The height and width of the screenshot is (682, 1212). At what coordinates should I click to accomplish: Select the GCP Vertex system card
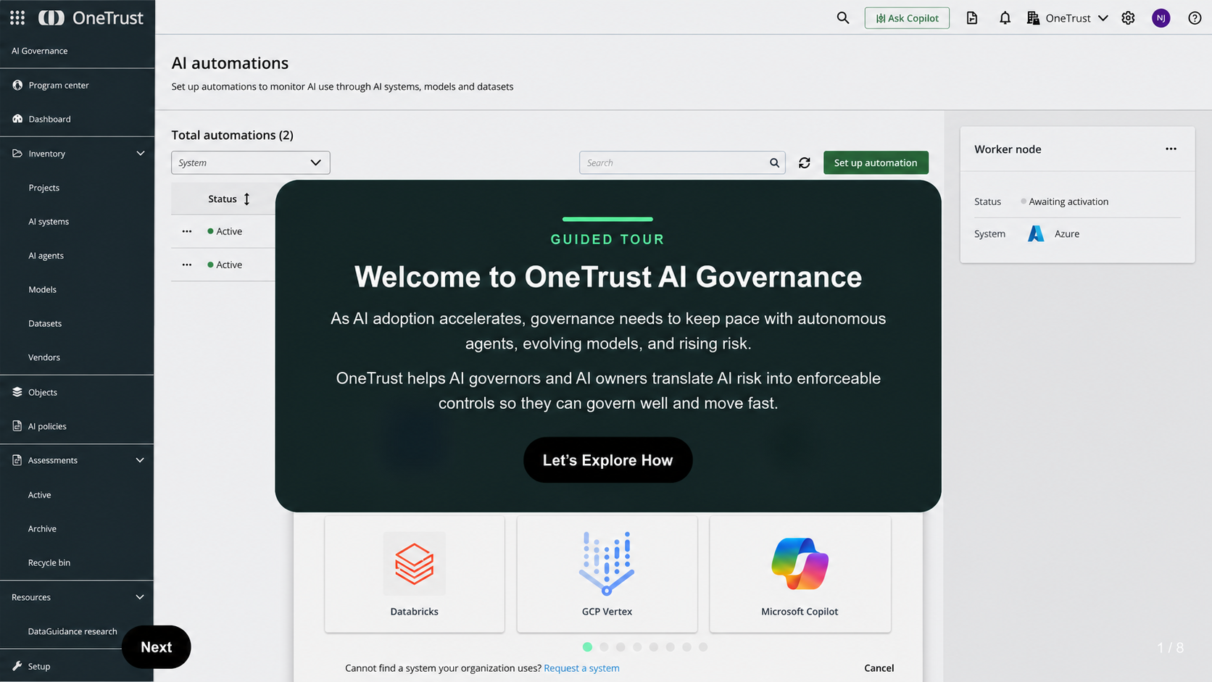[x=607, y=574]
